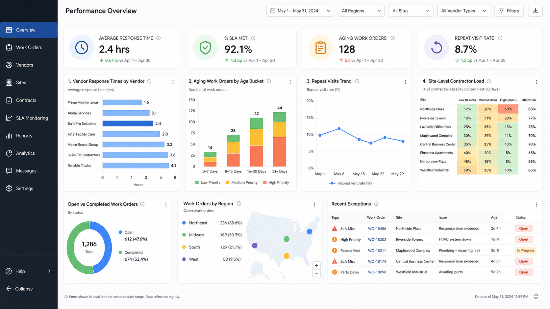This screenshot has height=309, width=550.
Task: Click info icon beside Average Response Time
Action: point(159,38)
